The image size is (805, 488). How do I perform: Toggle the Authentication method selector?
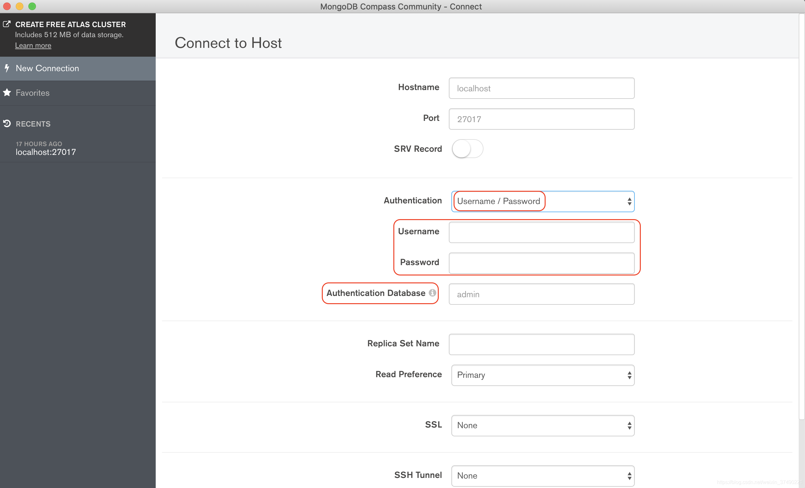click(541, 200)
